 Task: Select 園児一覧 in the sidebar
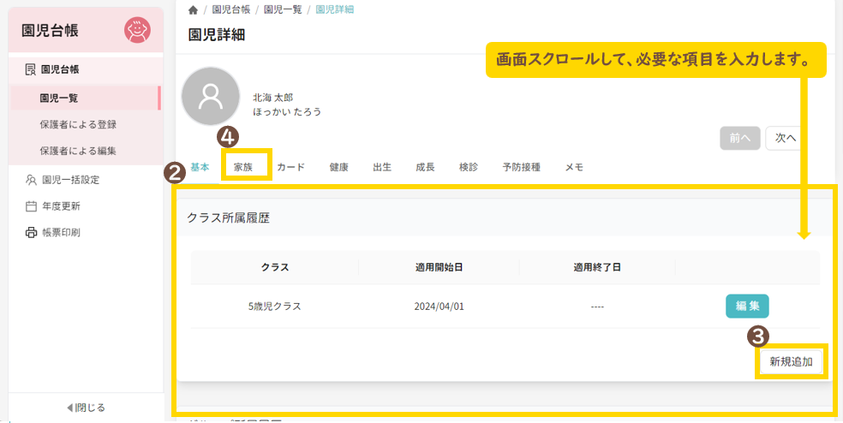[x=59, y=98]
